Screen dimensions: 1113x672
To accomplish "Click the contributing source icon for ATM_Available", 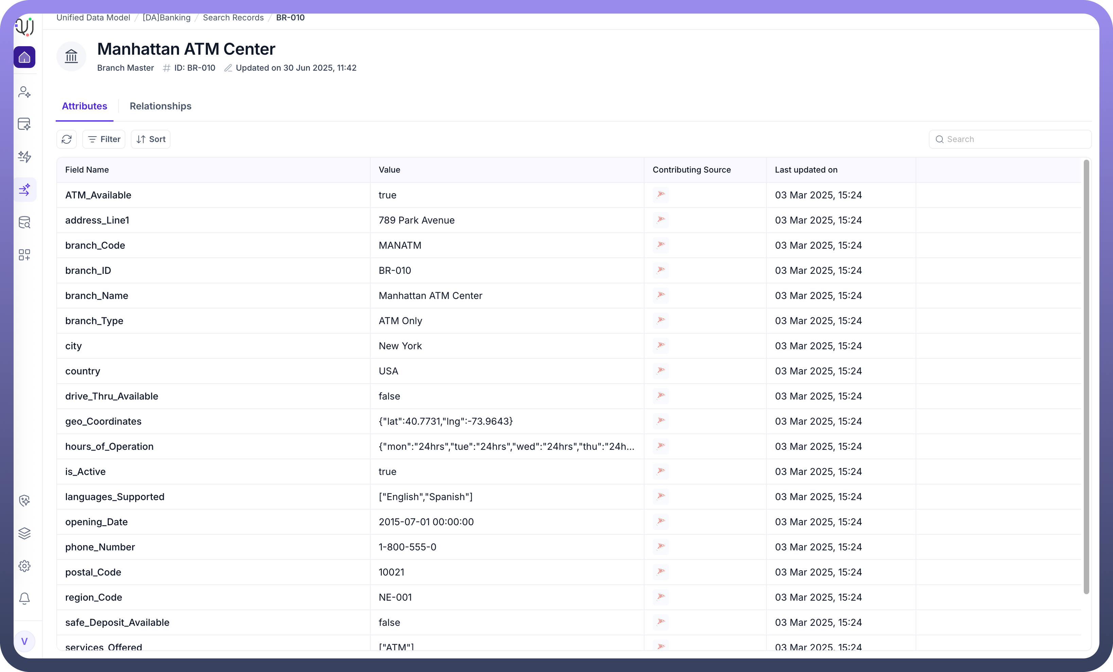I will 660,195.
